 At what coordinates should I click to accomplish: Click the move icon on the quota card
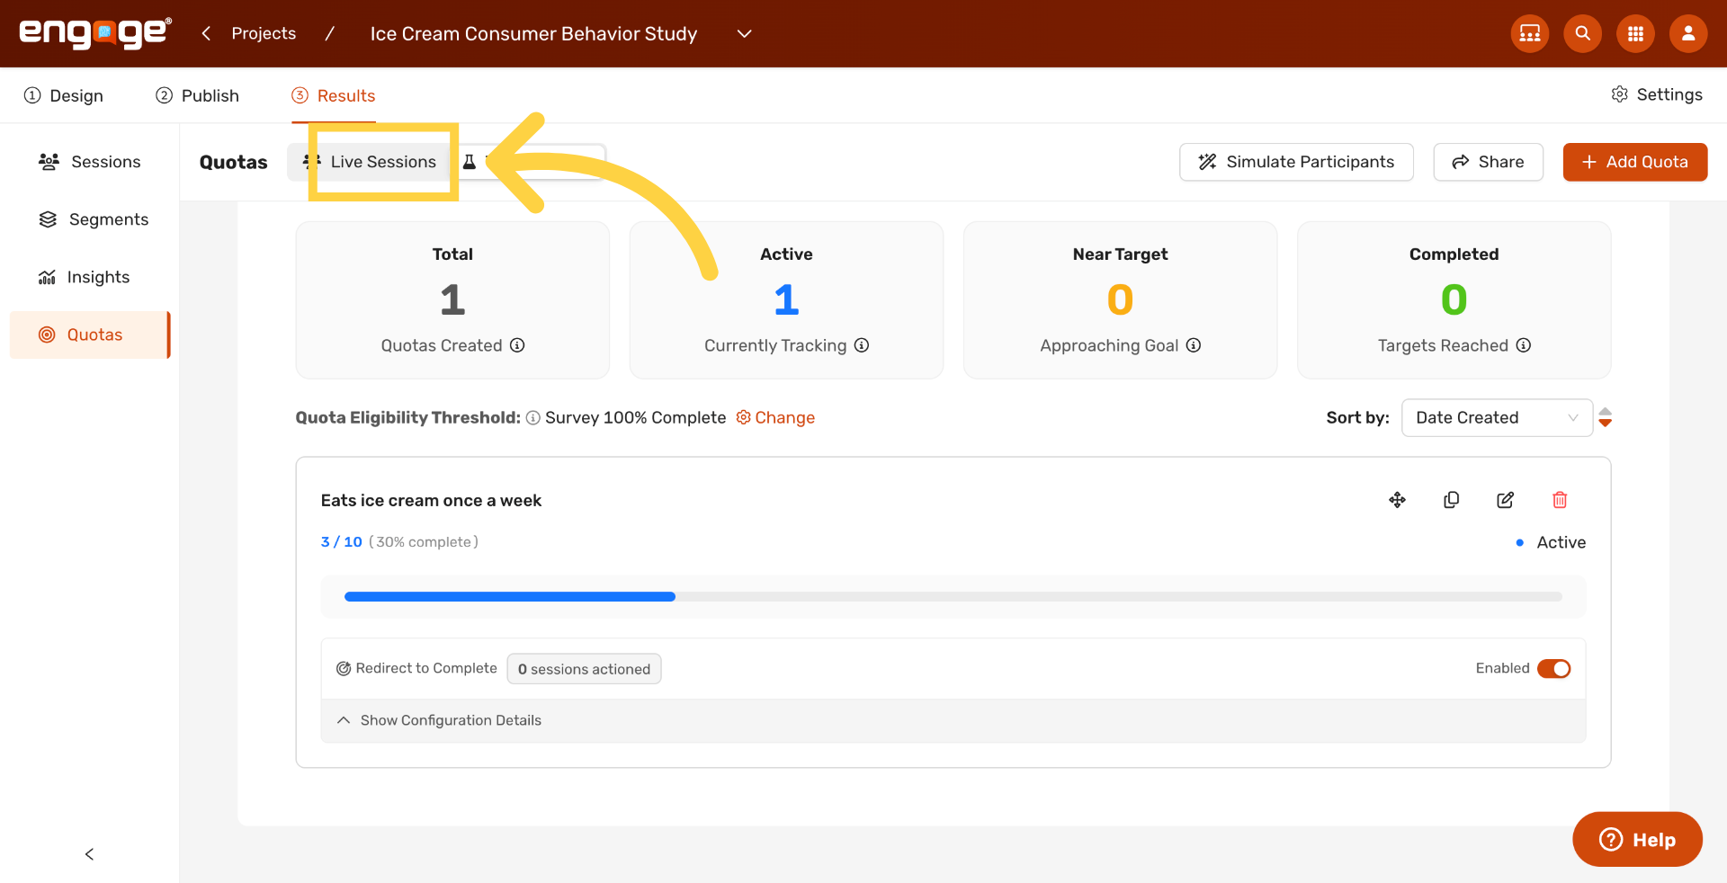click(x=1397, y=500)
